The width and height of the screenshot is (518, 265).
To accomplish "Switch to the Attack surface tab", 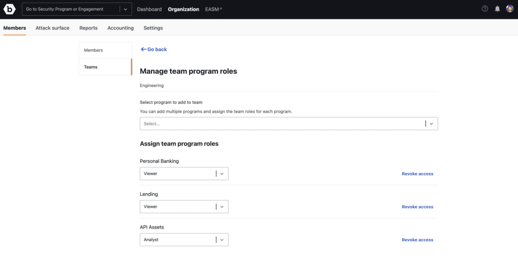I will (52, 28).
